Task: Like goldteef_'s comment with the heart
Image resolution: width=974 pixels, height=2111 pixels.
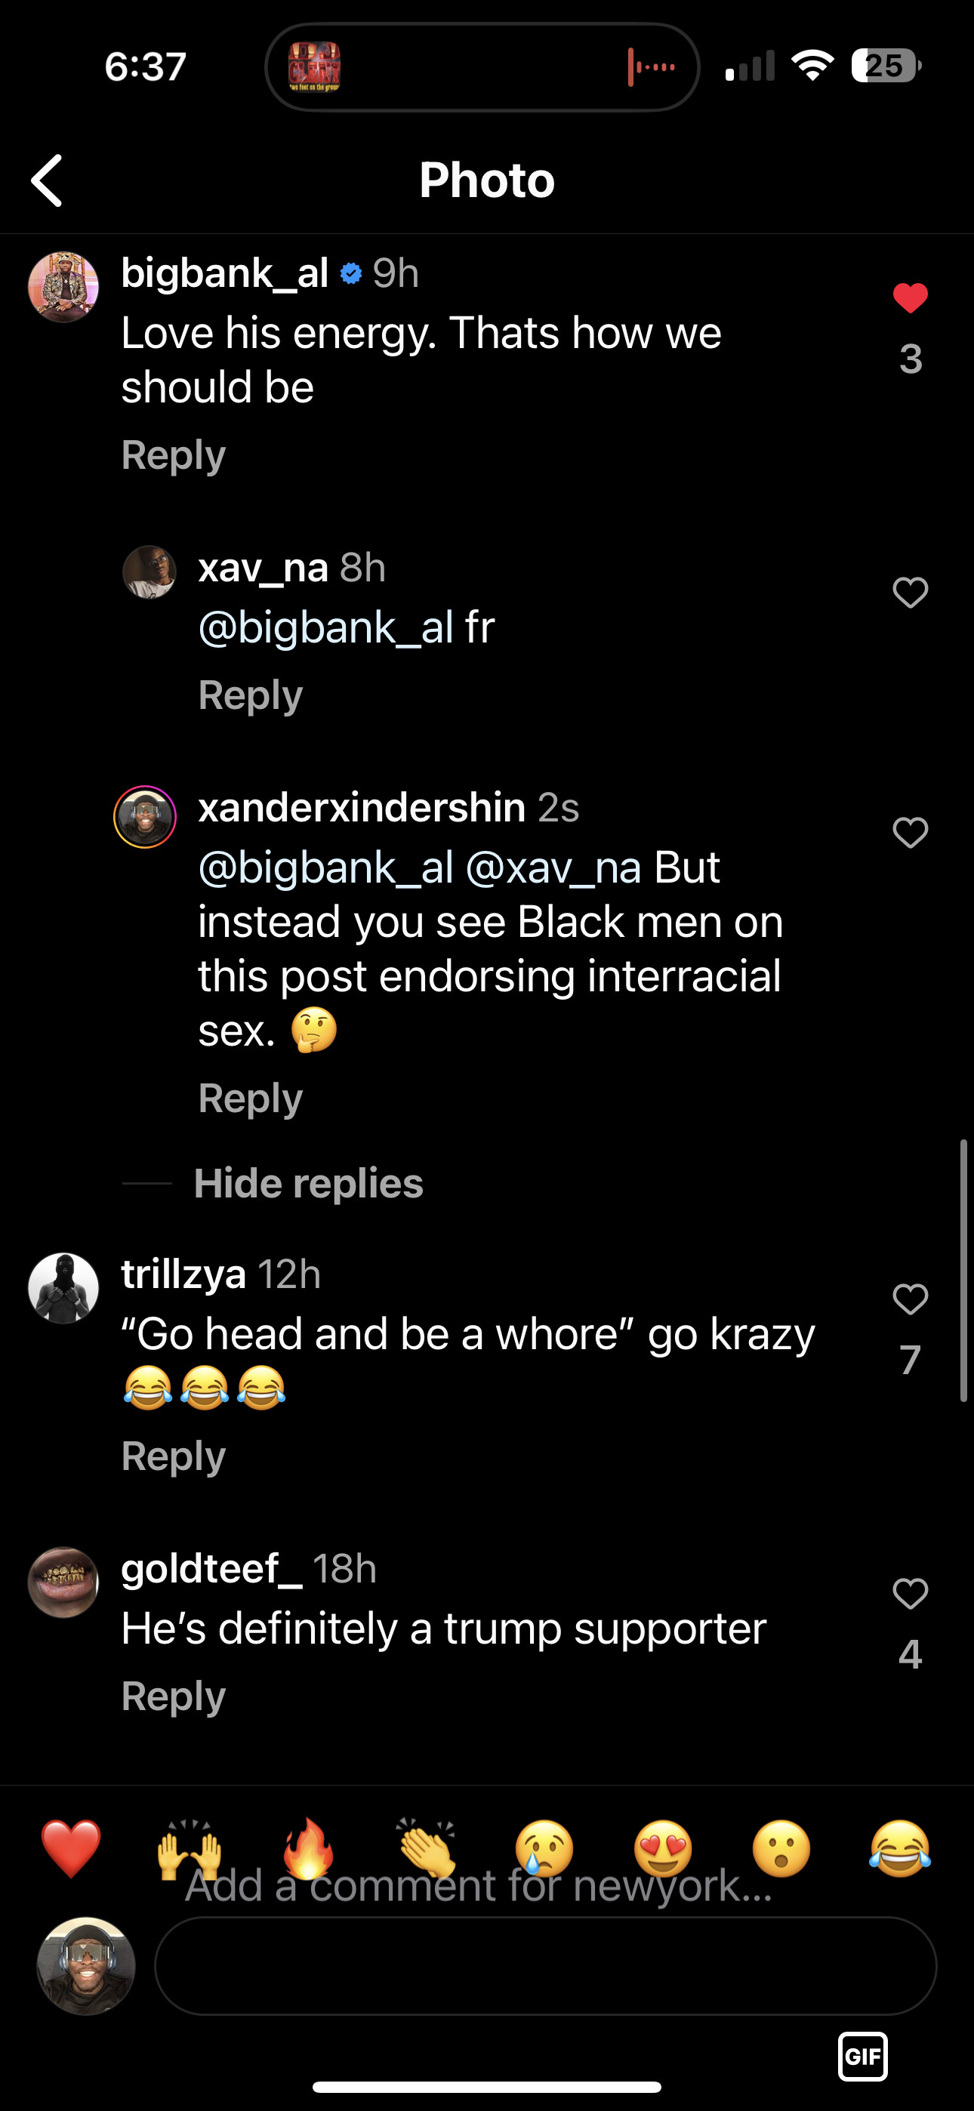Action: (x=910, y=1594)
